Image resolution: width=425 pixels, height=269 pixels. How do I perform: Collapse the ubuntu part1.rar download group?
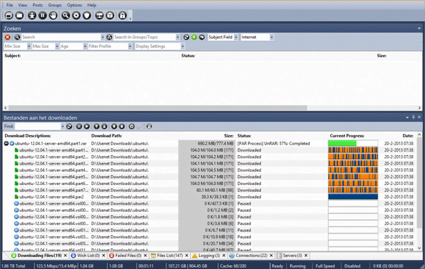point(6,143)
